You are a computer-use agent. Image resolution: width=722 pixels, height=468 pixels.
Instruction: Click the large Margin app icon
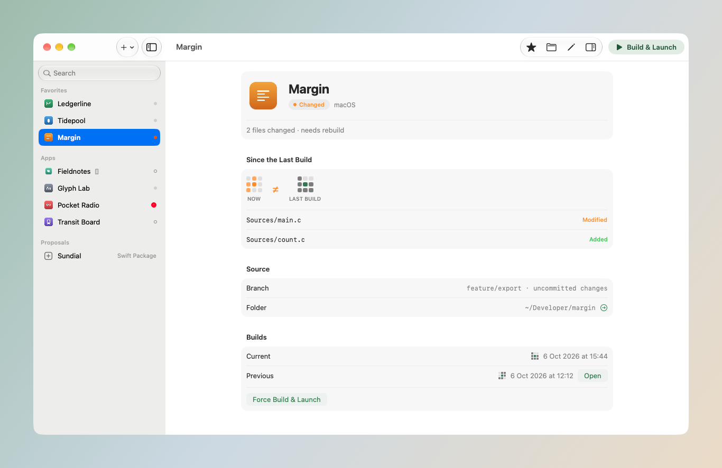click(263, 96)
